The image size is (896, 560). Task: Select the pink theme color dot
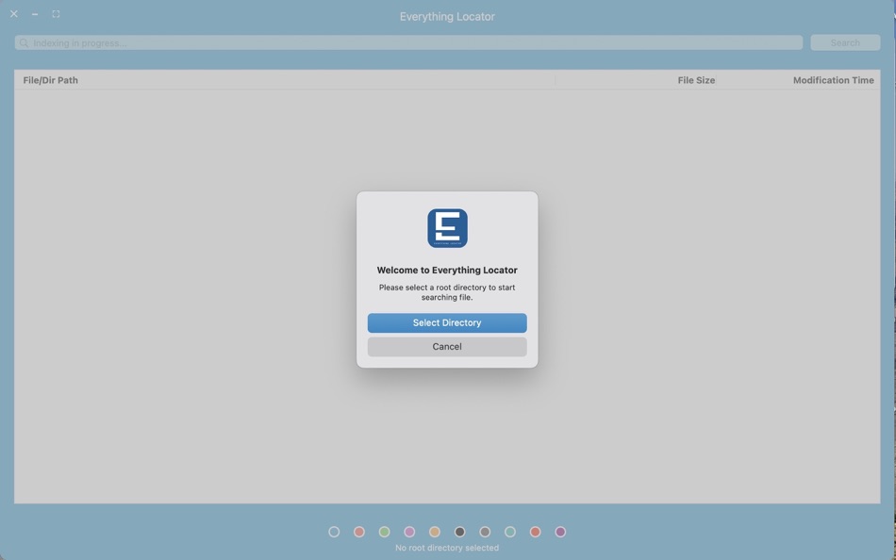(x=409, y=531)
